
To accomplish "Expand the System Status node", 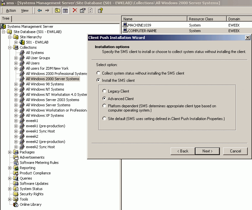I will [x=10, y=189].
